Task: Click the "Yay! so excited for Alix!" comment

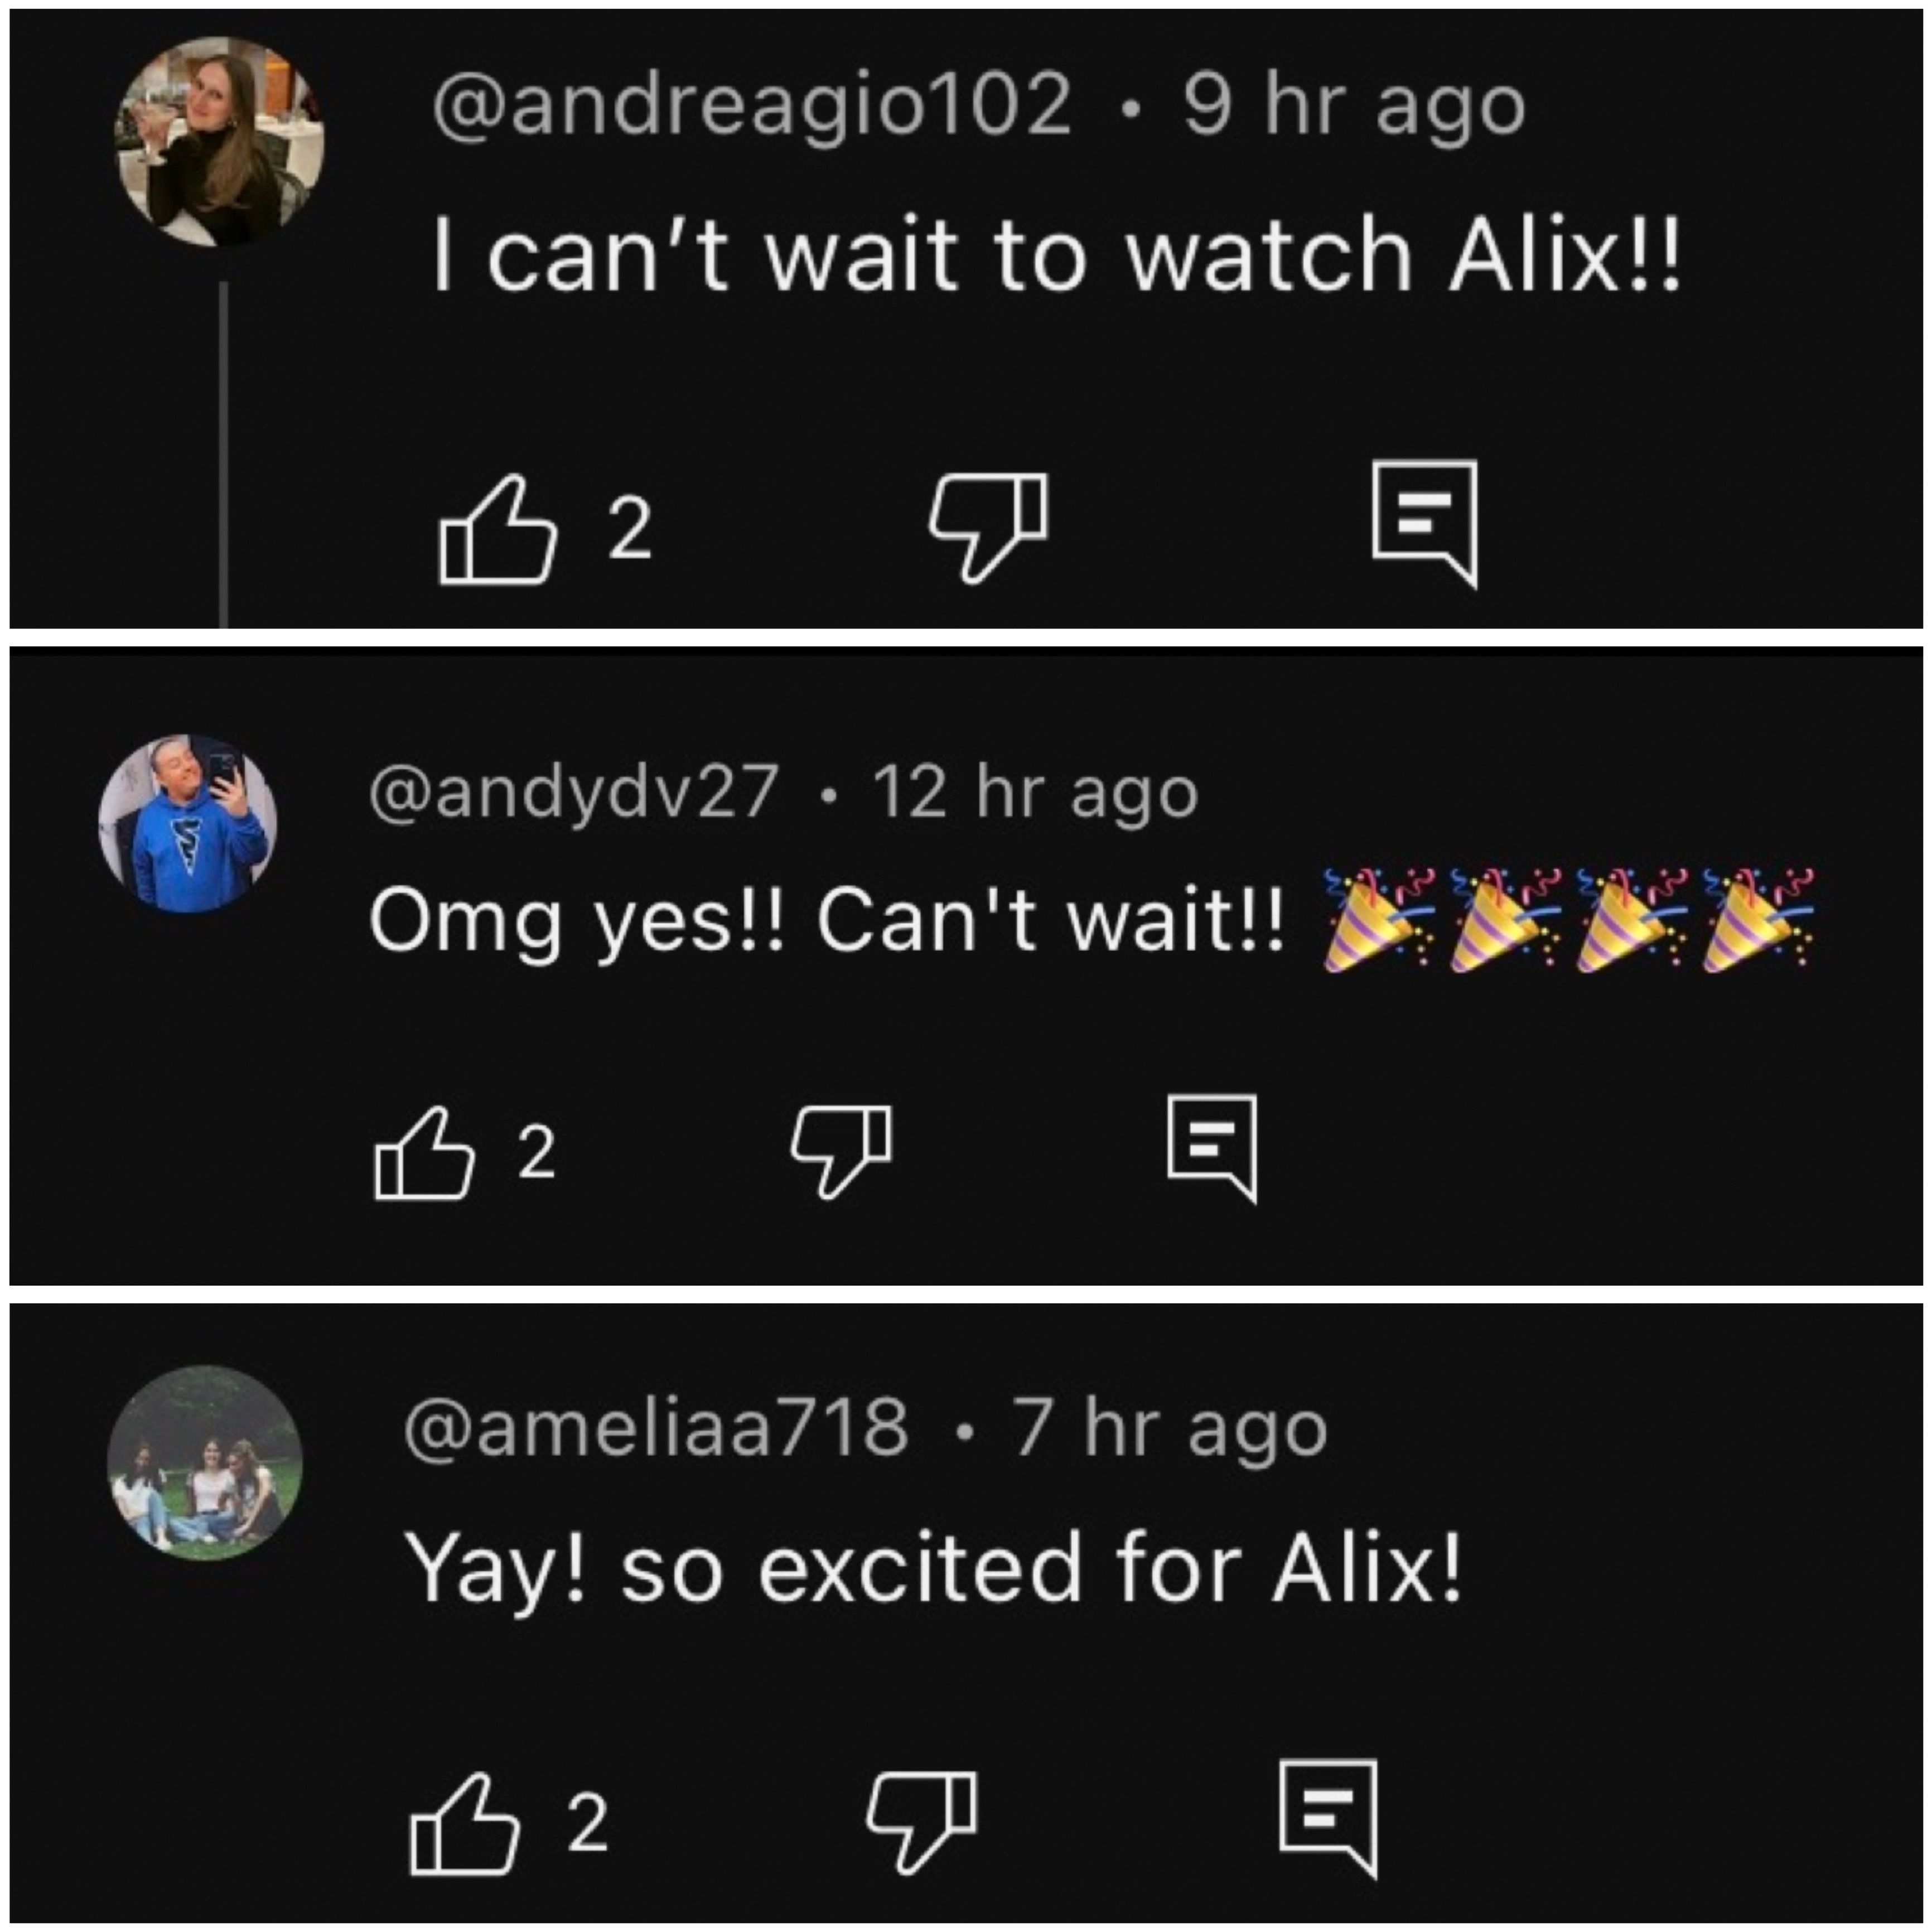Action: coord(933,1568)
